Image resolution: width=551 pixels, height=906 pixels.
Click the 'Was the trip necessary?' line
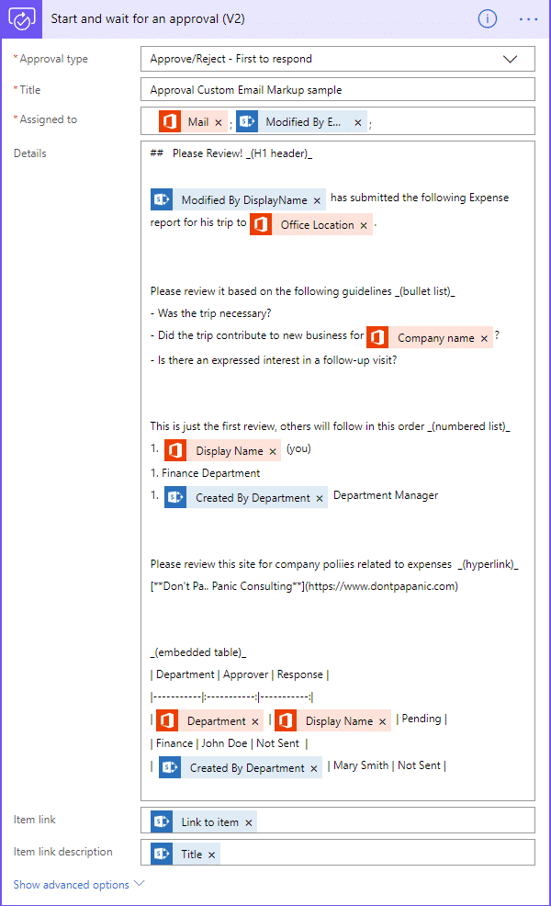[x=211, y=313]
